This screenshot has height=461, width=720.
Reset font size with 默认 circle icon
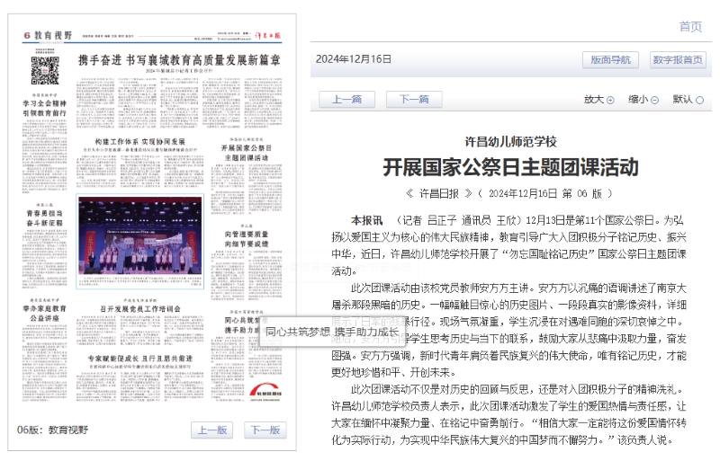[699, 101]
